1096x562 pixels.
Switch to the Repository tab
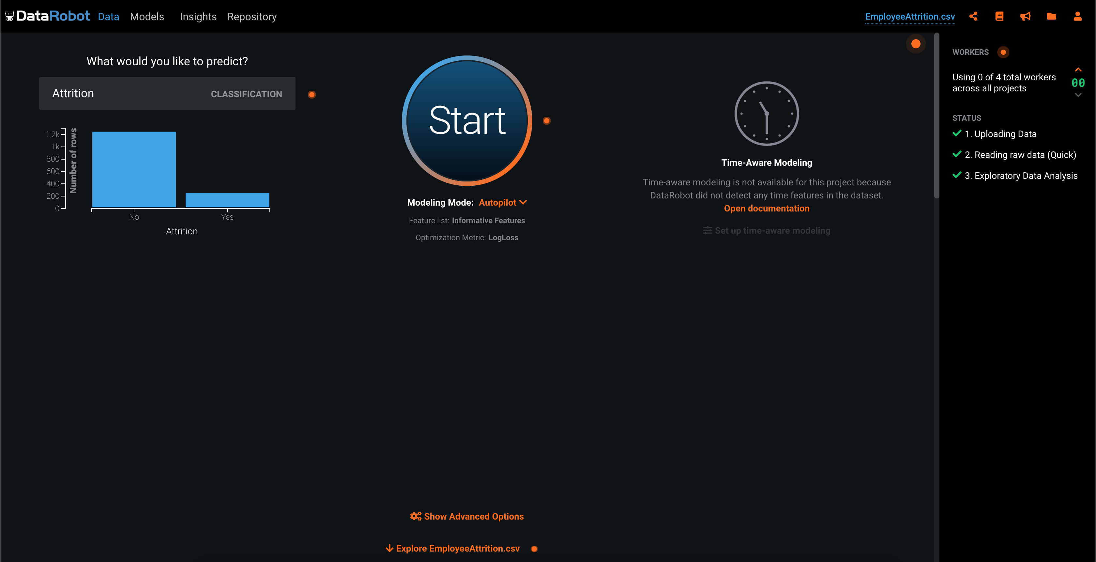click(252, 17)
